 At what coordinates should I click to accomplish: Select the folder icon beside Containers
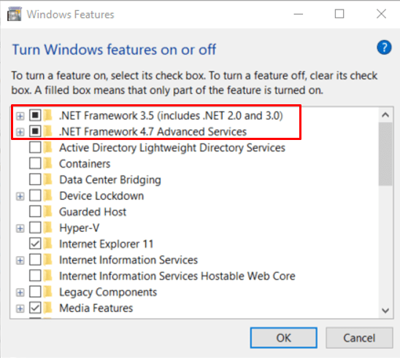click(47, 163)
